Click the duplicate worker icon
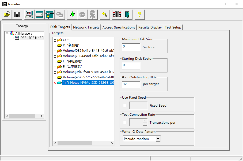 (60, 14)
